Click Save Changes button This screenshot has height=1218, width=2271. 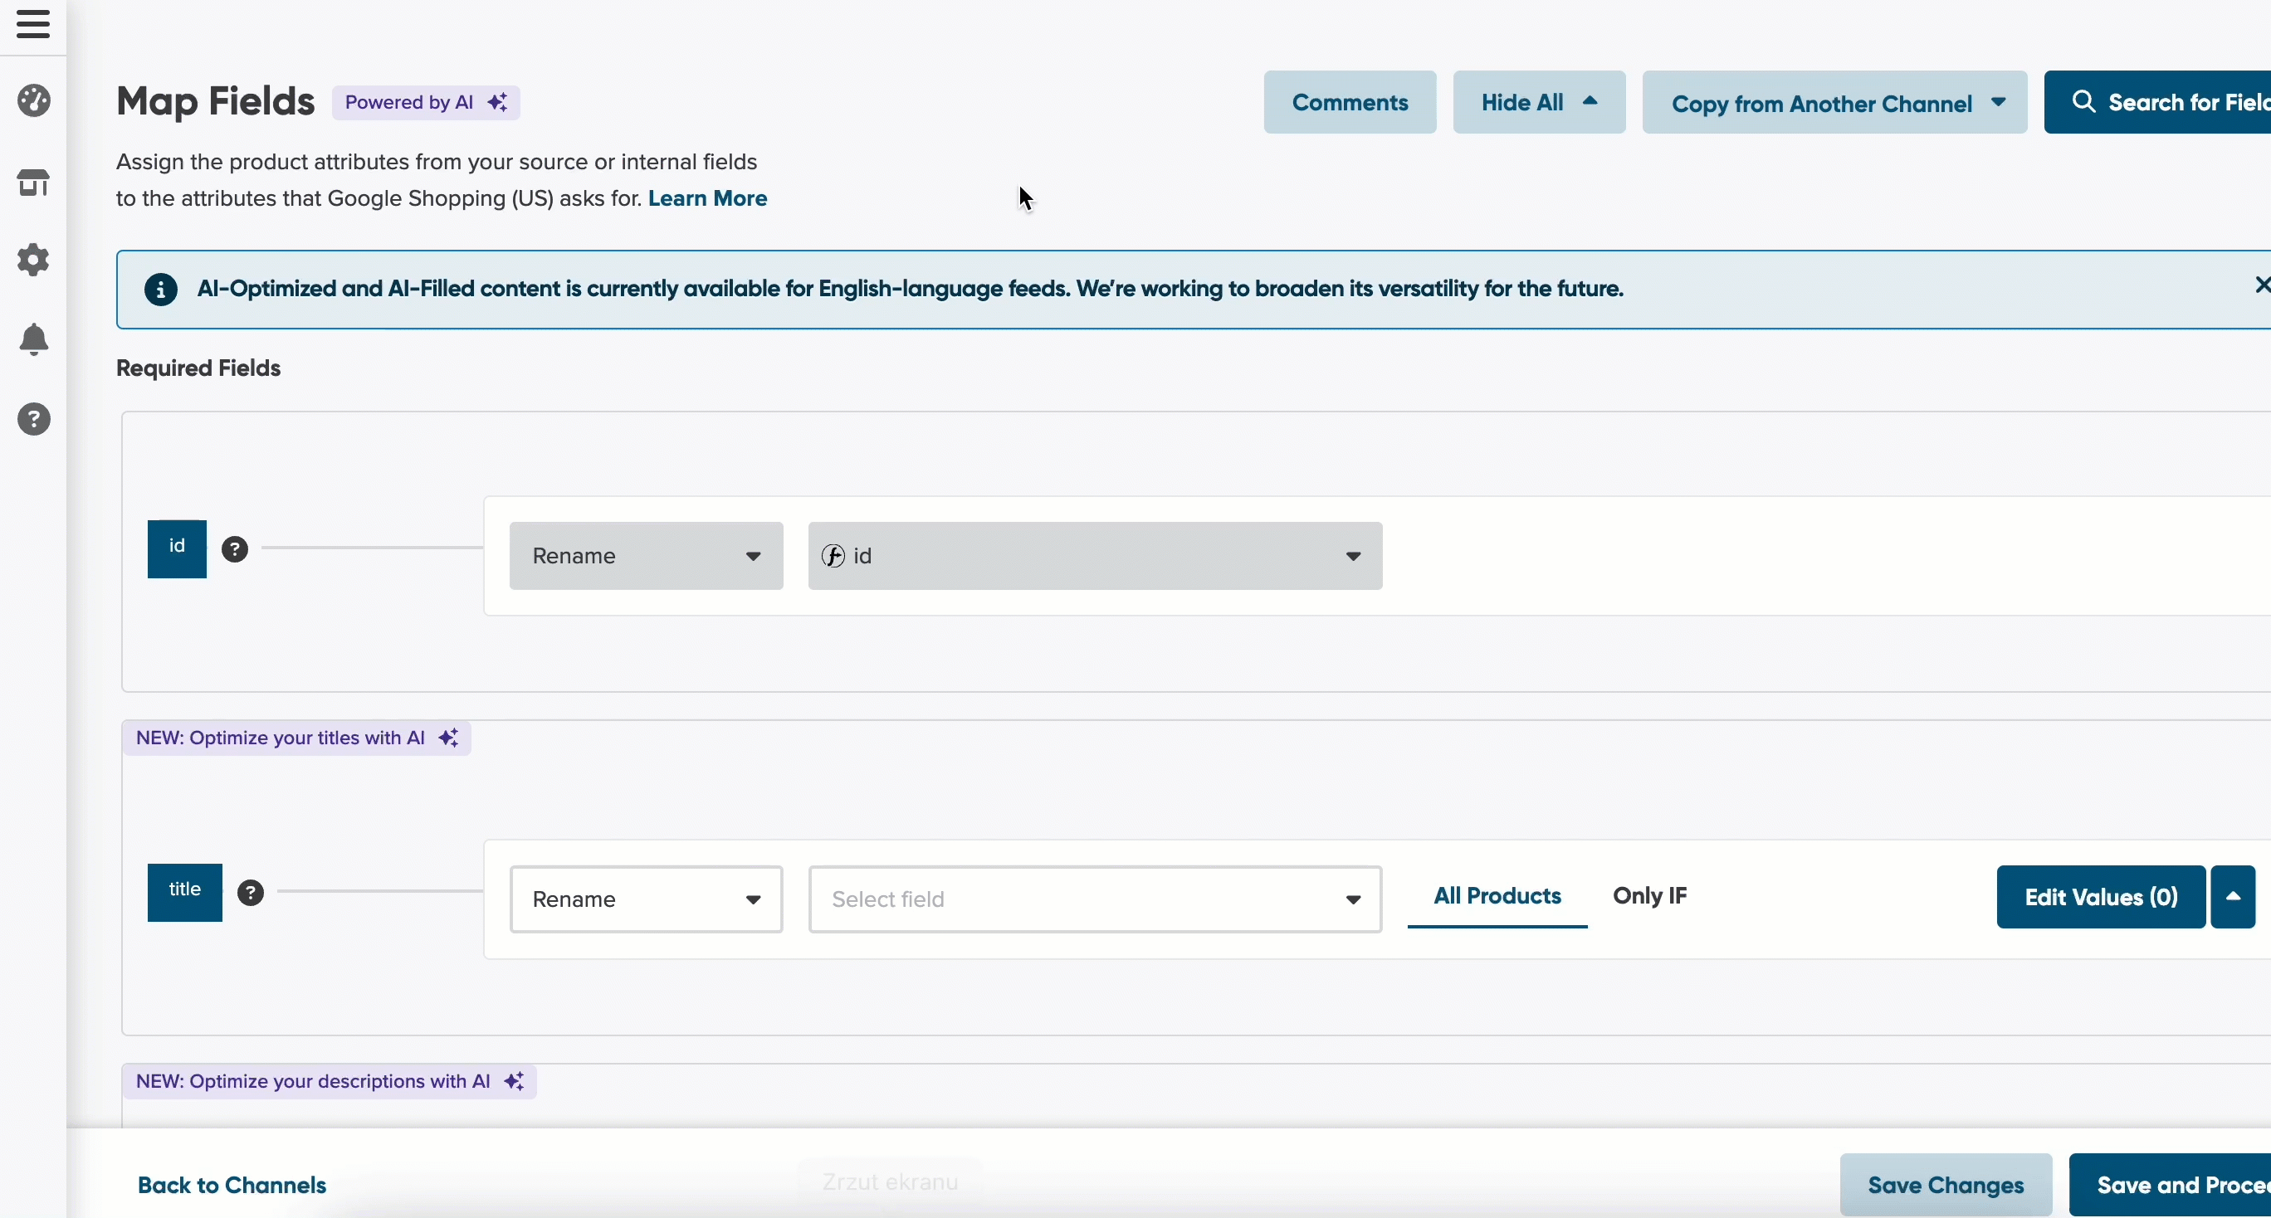tap(1946, 1186)
